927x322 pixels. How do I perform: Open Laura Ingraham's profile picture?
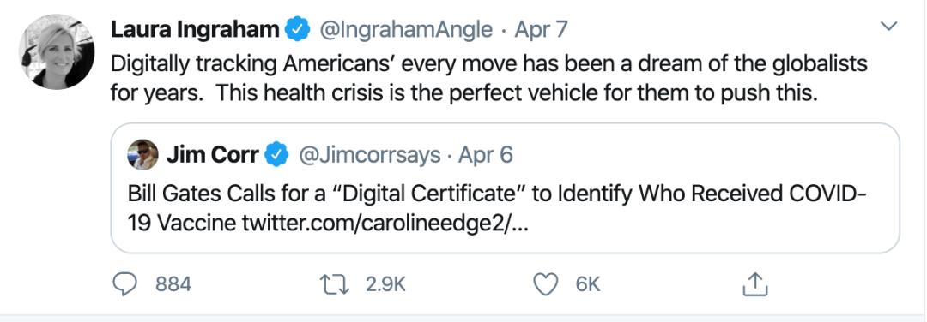[57, 52]
